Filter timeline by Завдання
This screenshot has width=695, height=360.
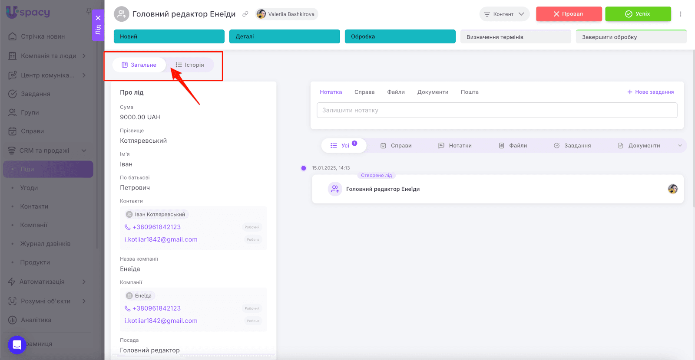pos(572,146)
